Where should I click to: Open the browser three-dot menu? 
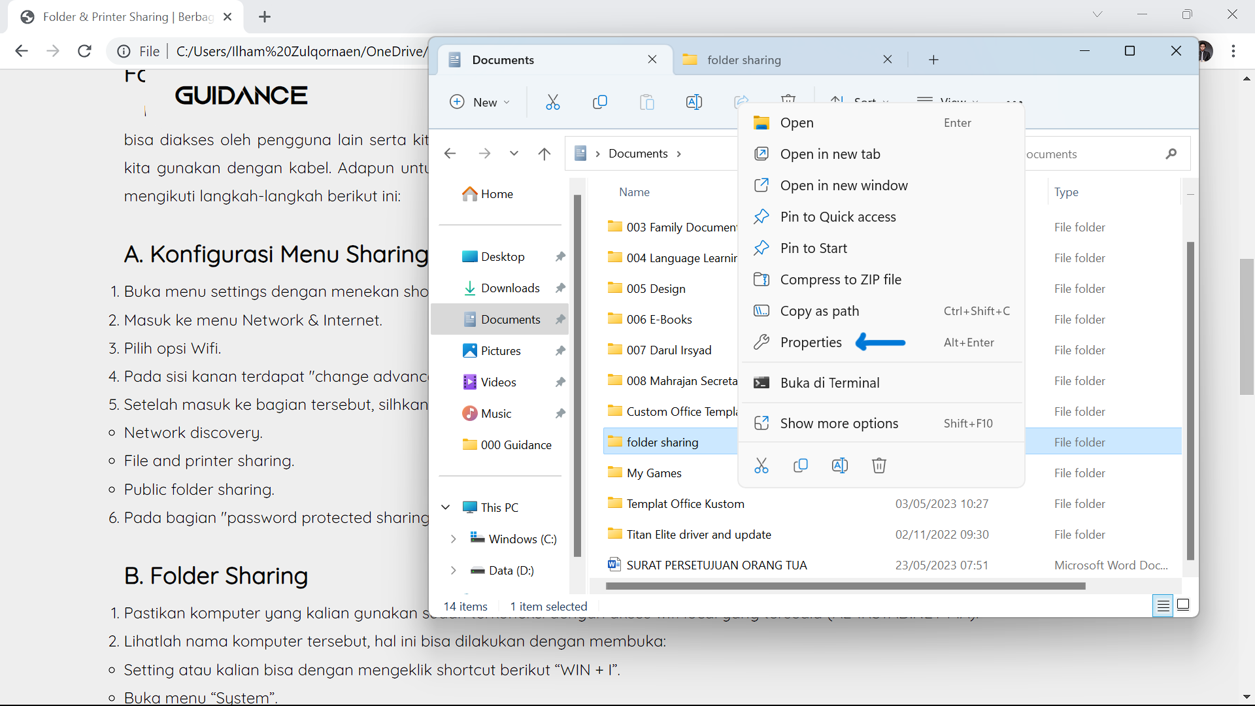[1233, 51]
